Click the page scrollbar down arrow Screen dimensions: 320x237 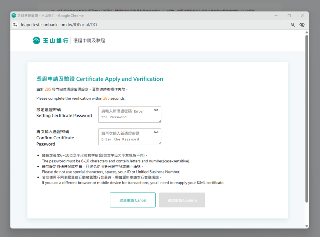pyautogui.click(x=306, y=226)
